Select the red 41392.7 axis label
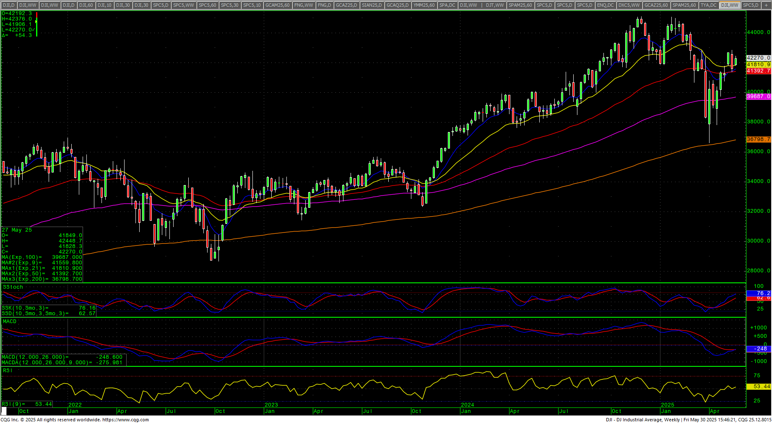 pos(759,71)
